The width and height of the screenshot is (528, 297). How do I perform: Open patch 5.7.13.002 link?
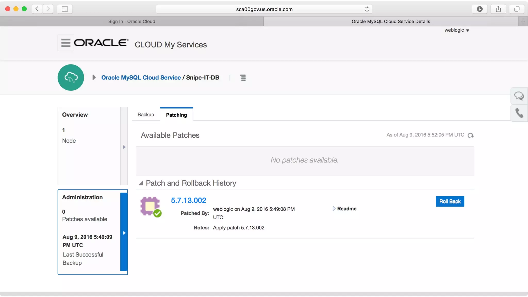[x=188, y=200]
